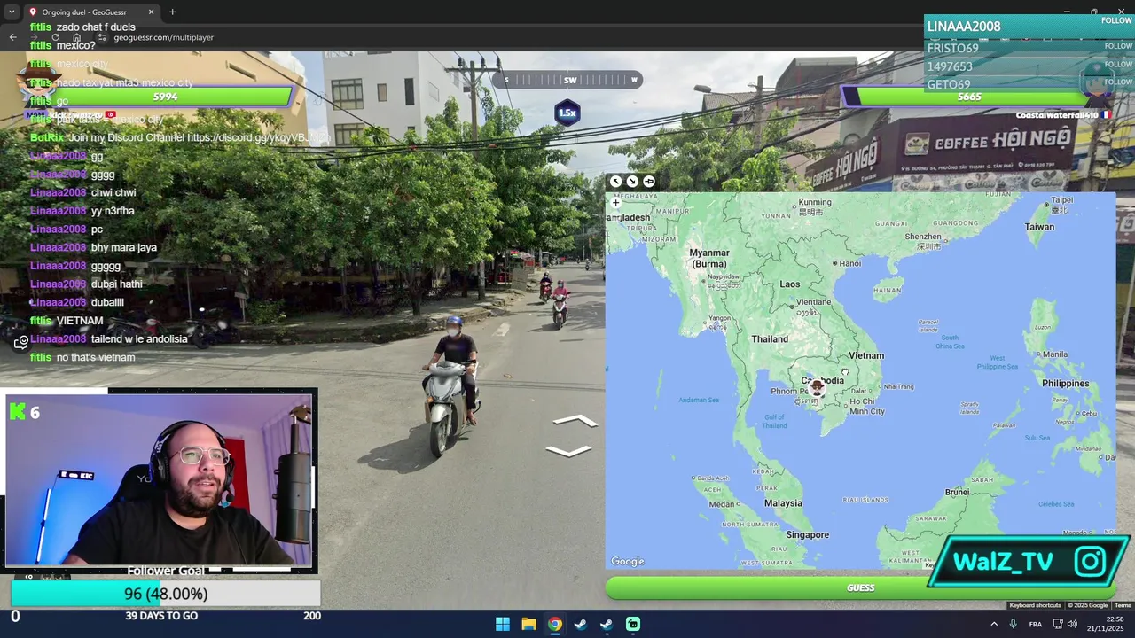Open a new browser tab
Image resolution: width=1135 pixels, height=638 pixels.
click(172, 12)
